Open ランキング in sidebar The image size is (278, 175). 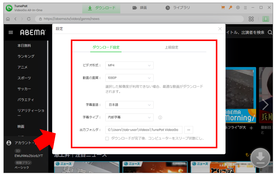pyautogui.click(x=26, y=56)
